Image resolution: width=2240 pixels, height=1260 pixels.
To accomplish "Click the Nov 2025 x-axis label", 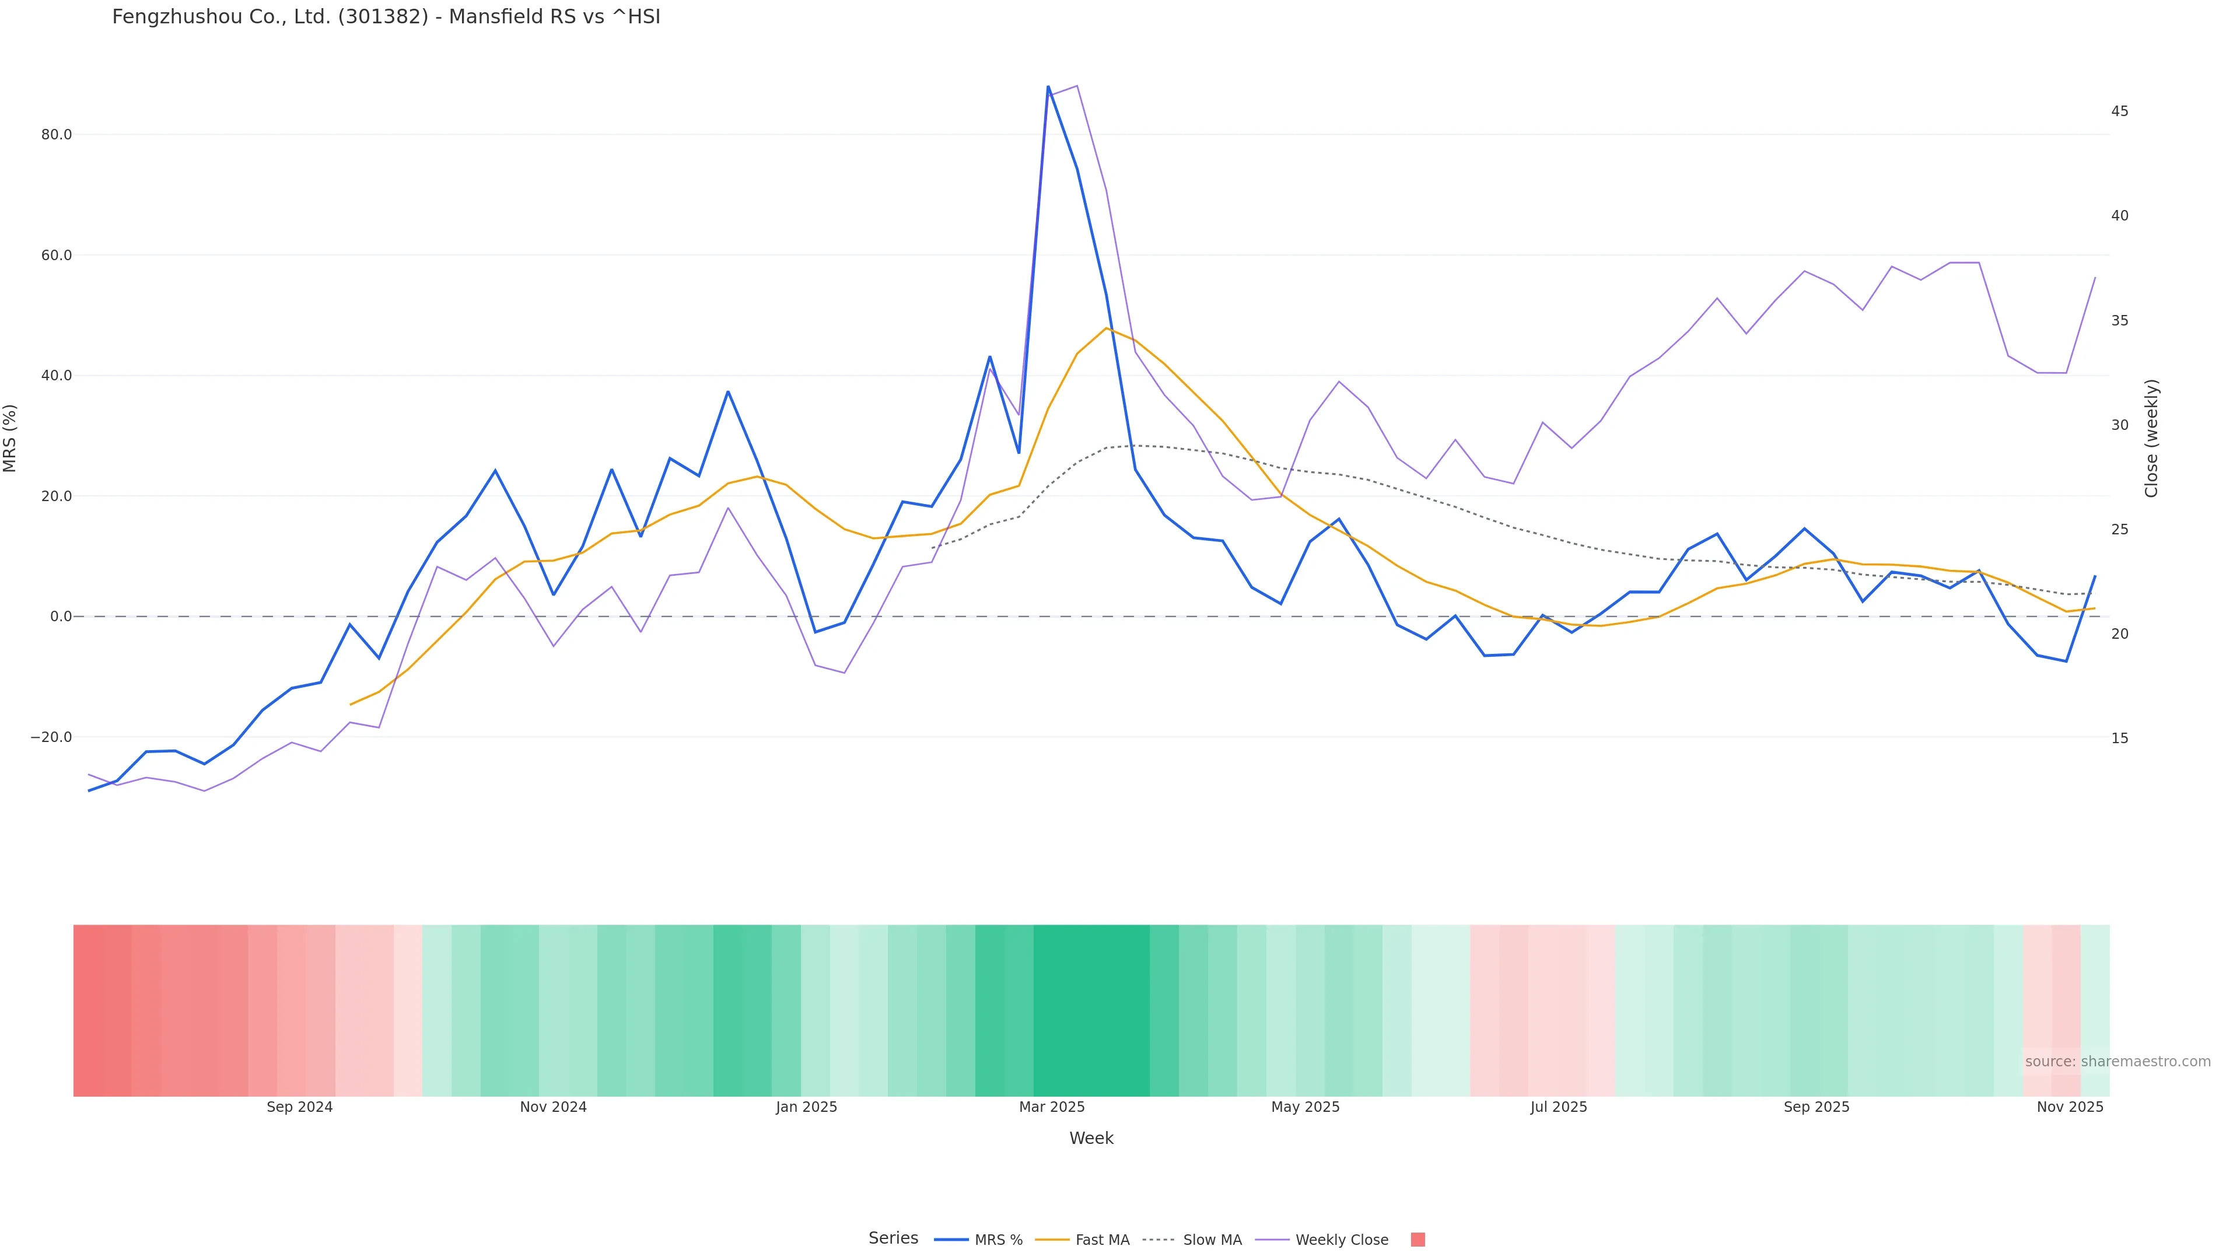I will click(x=2070, y=1107).
